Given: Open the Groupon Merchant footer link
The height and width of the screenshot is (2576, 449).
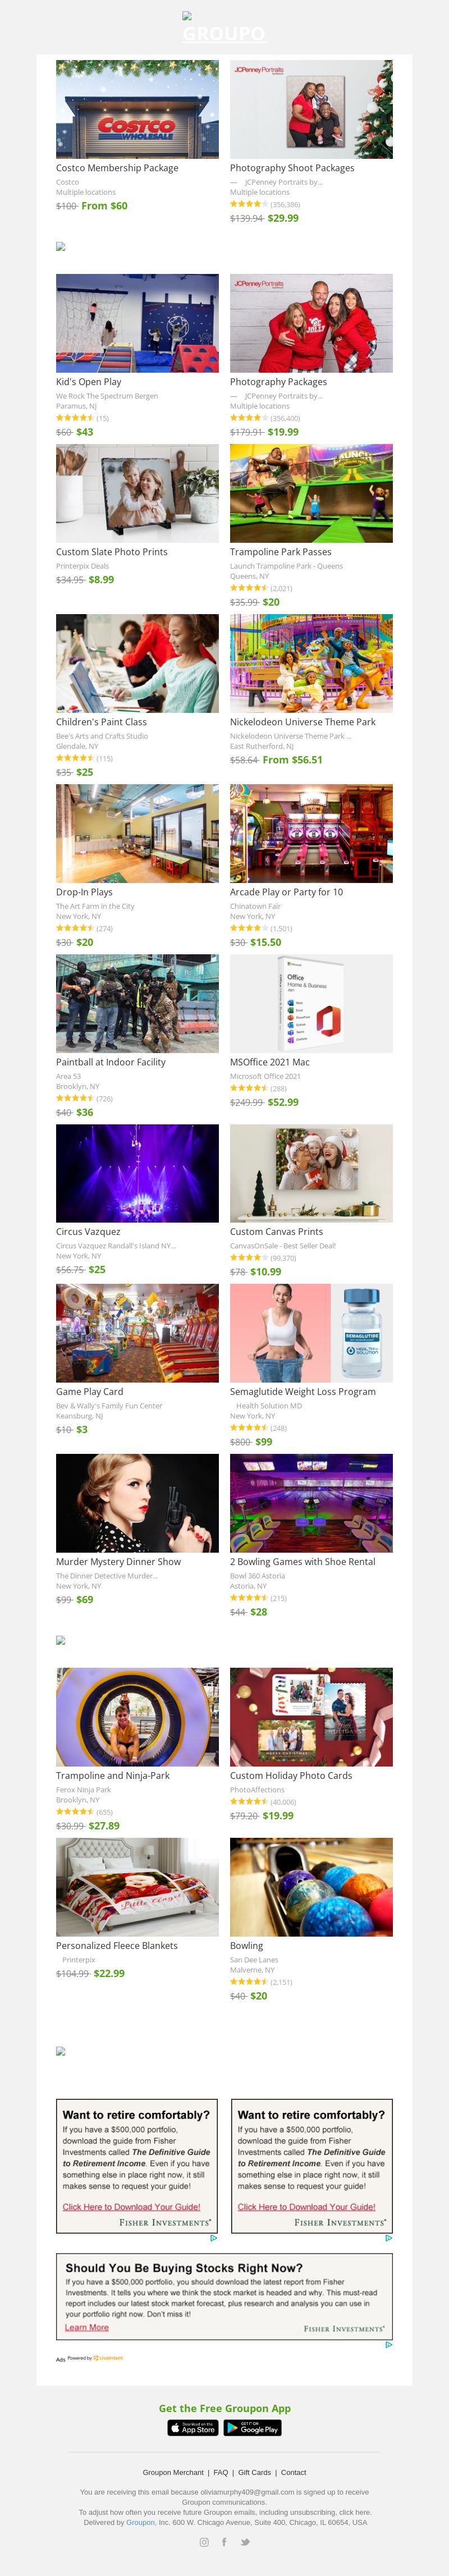Looking at the screenshot, I should [173, 2472].
